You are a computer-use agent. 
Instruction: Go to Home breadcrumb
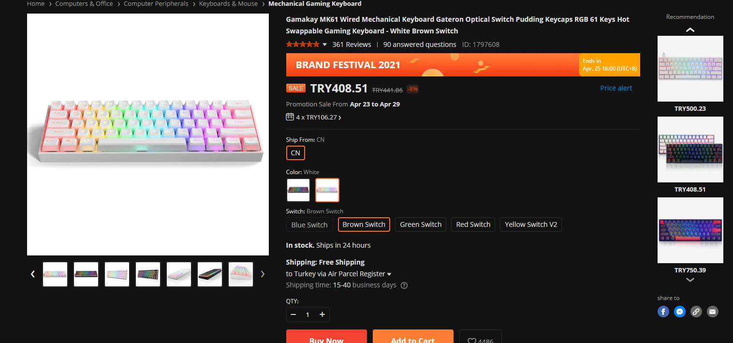[36, 4]
